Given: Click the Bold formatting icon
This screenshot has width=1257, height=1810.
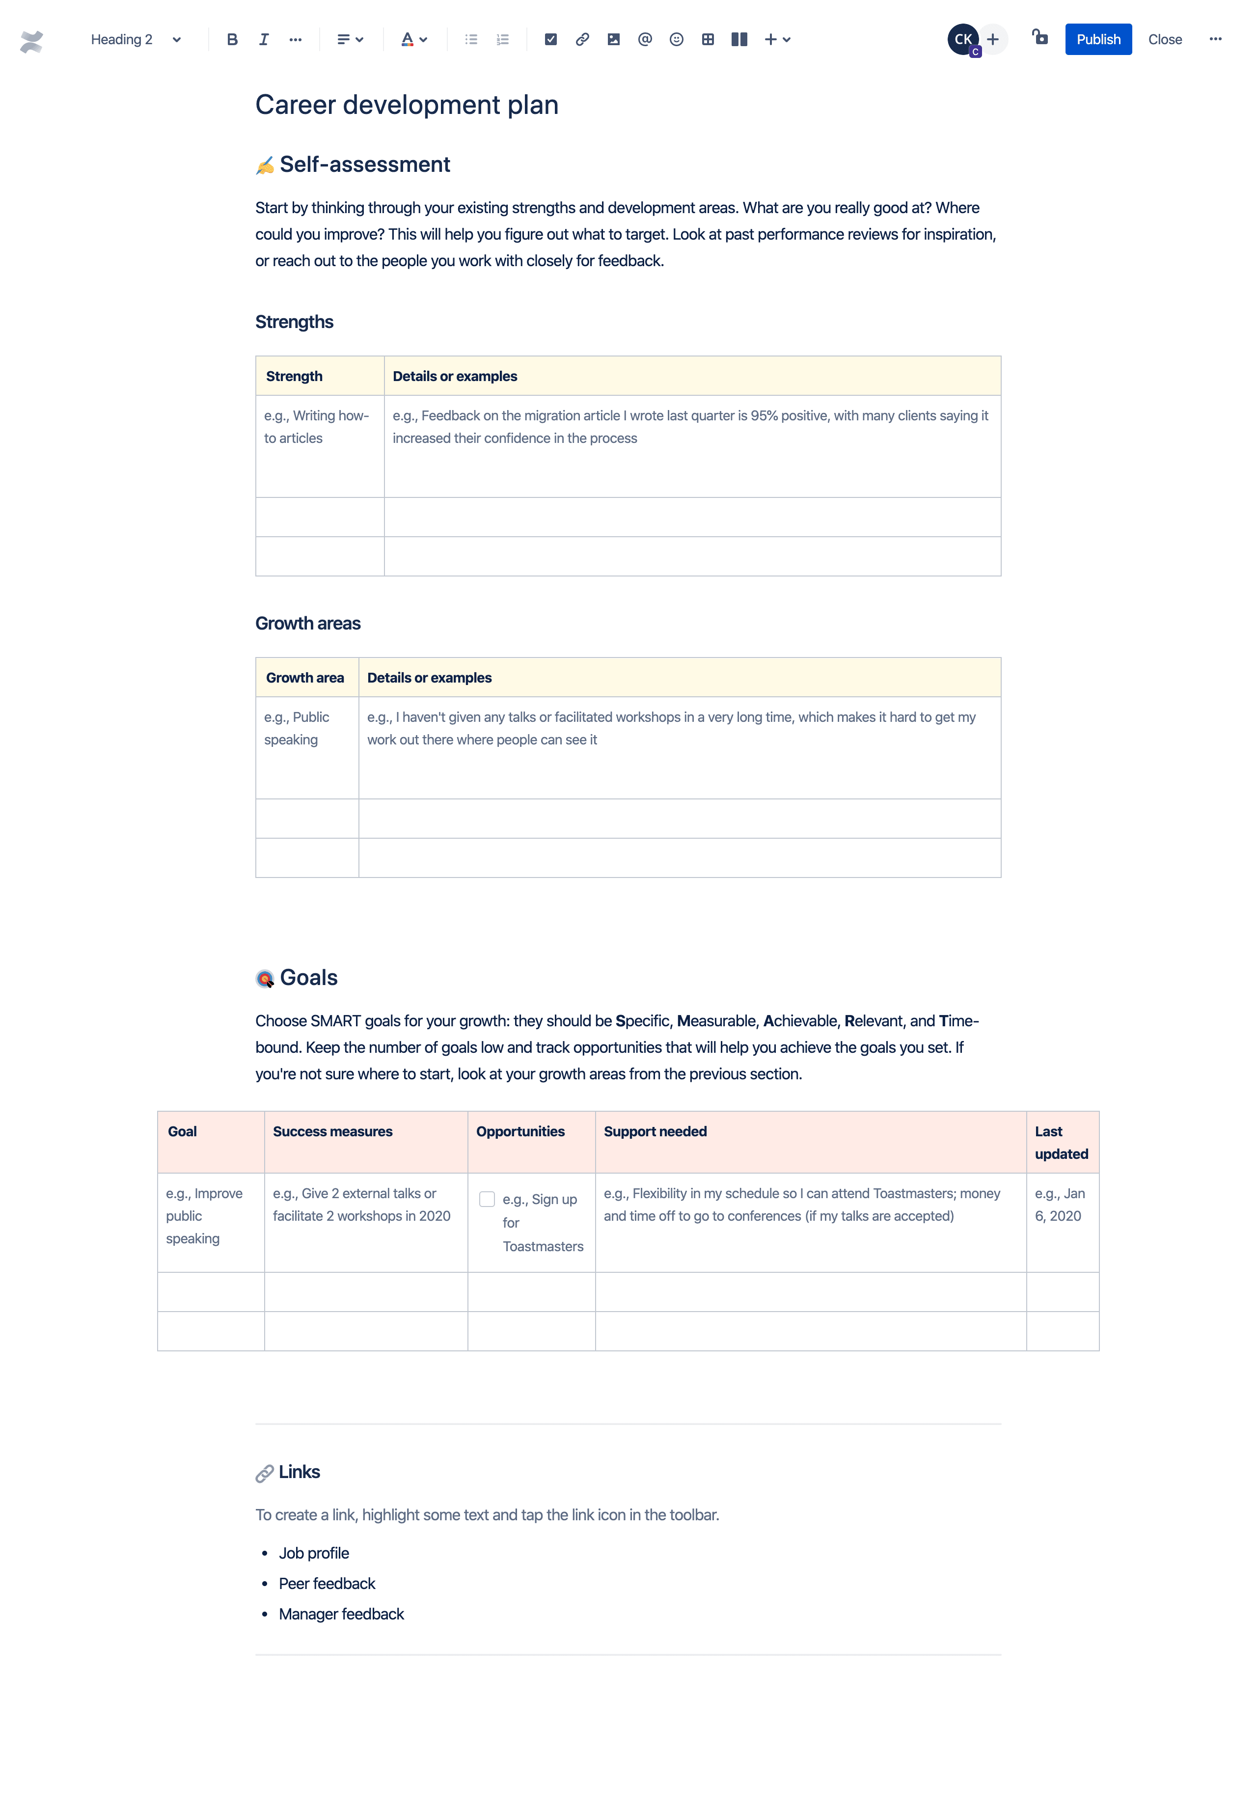Looking at the screenshot, I should (x=231, y=38).
